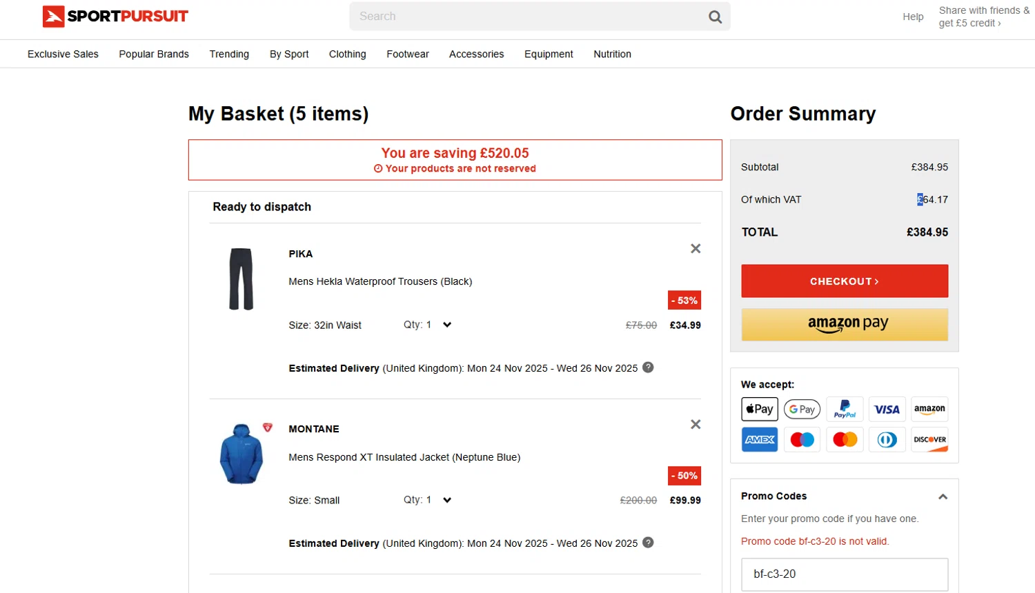Pay with the Amazon Pay button
Screen dimensions: 1035x593
click(845, 324)
